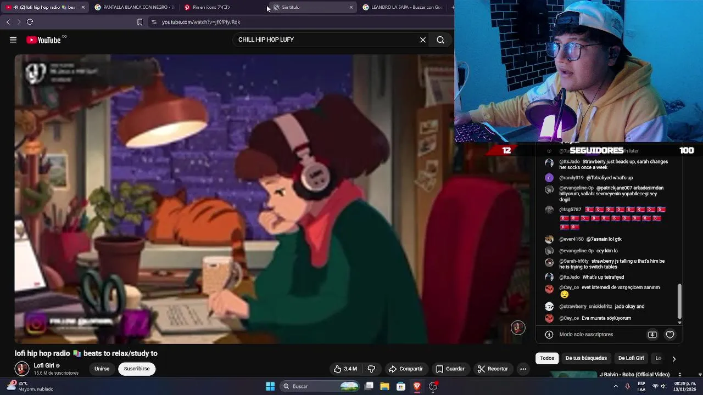The width and height of the screenshot is (703, 395).
Task: Clip the video with Recortar button
Action: [493, 369]
